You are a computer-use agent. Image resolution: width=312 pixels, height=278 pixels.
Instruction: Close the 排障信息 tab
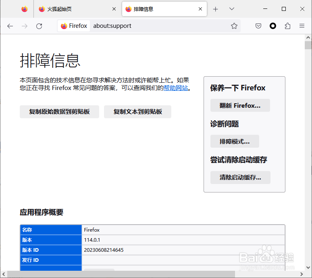click(200, 9)
